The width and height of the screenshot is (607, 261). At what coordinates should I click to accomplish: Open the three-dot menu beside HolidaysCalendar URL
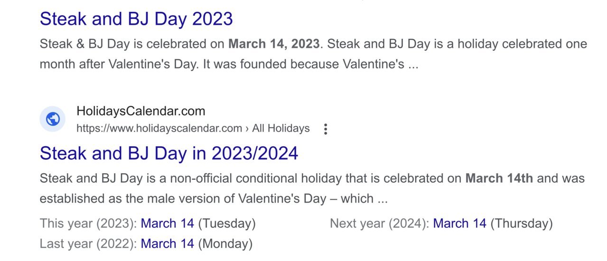[325, 129]
